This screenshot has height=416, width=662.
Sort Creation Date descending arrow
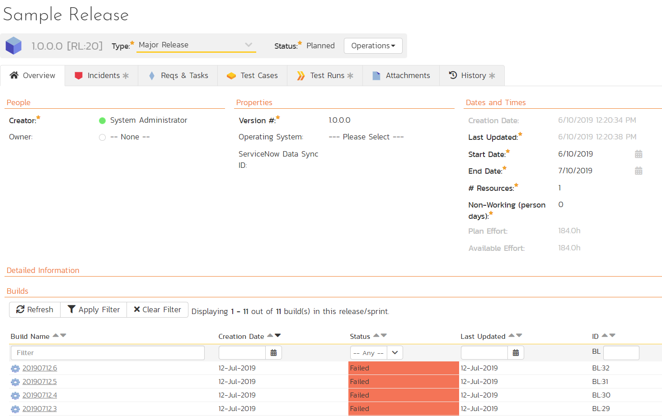click(278, 335)
